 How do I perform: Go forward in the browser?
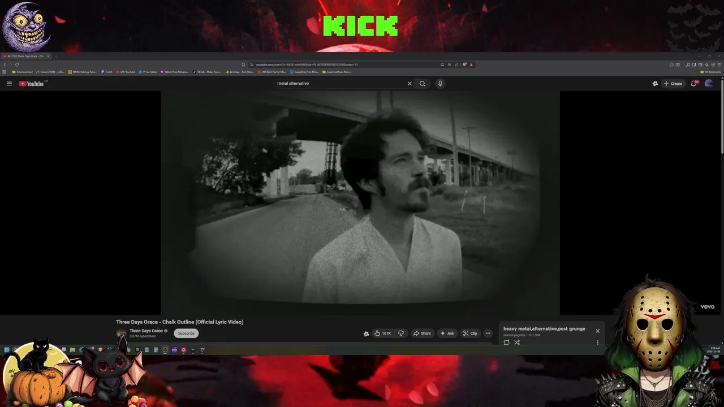(x=11, y=64)
